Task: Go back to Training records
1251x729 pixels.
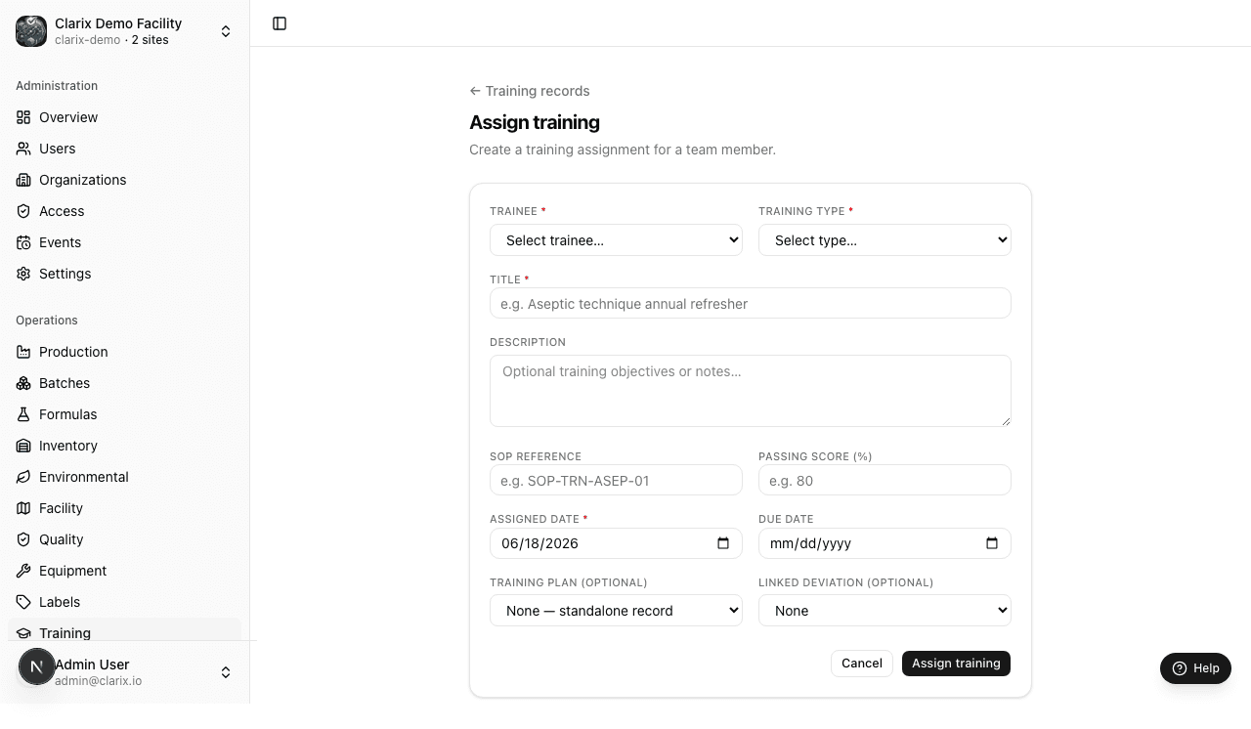Action: 530,91
